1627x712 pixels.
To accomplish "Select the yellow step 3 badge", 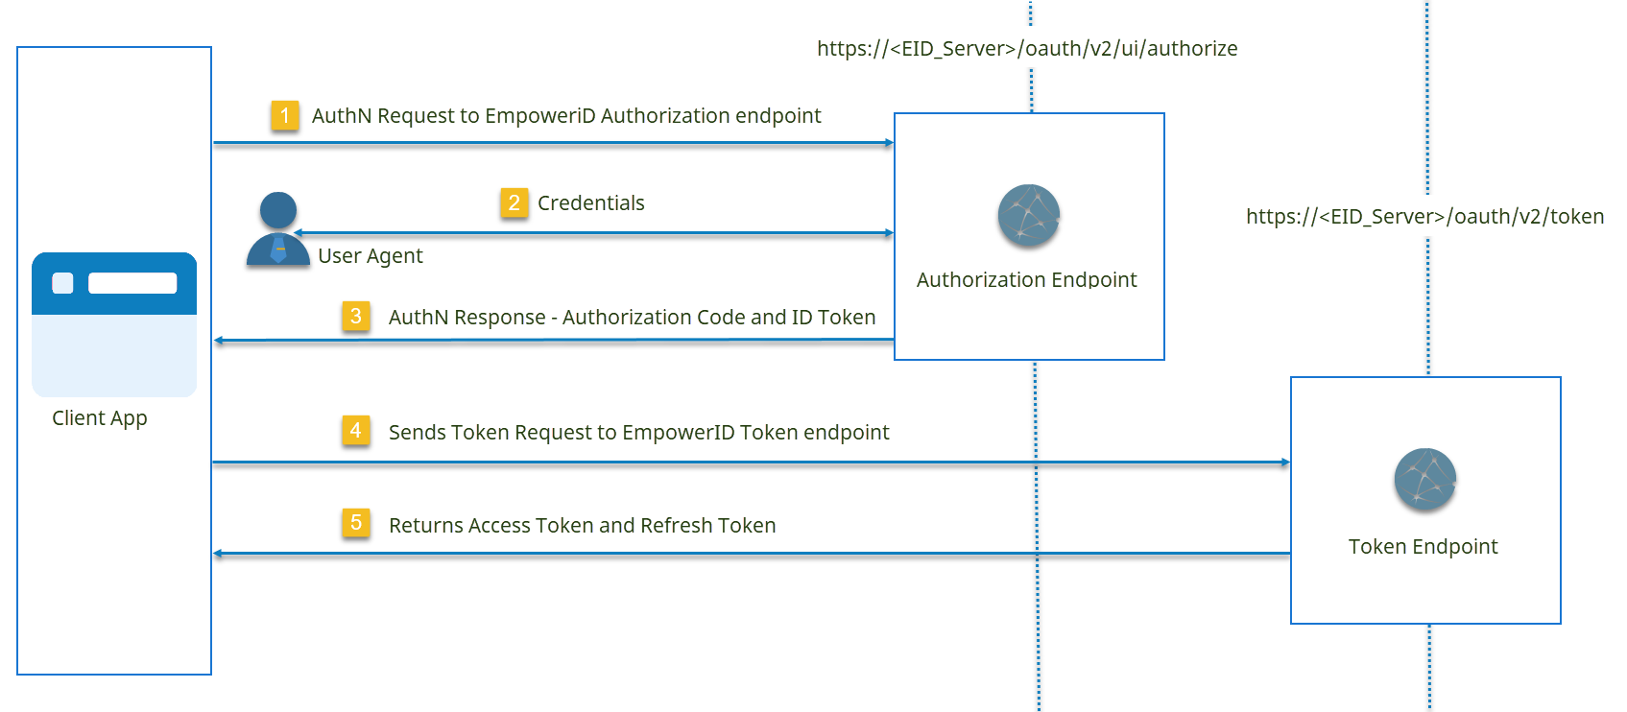I will pos(356,316).
